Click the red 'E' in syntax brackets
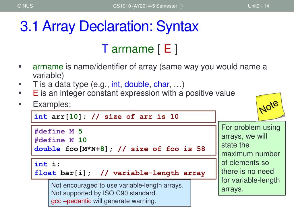Viewport: 294px width, 220px height. (x=167, y=49)
